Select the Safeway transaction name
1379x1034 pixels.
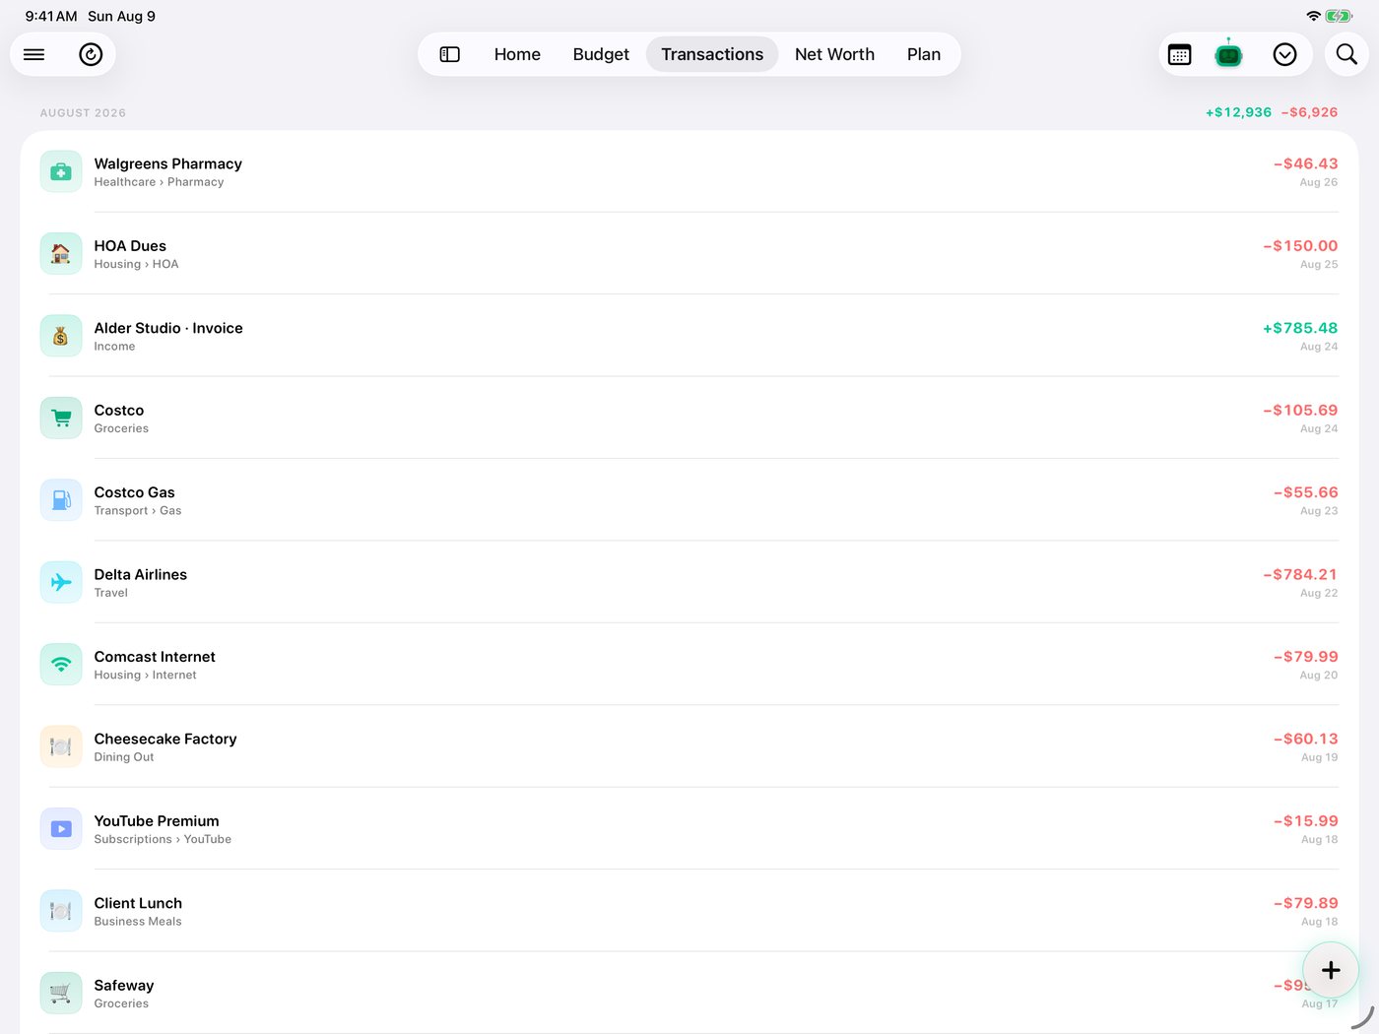pyautogui.click(x=124, y=985)
